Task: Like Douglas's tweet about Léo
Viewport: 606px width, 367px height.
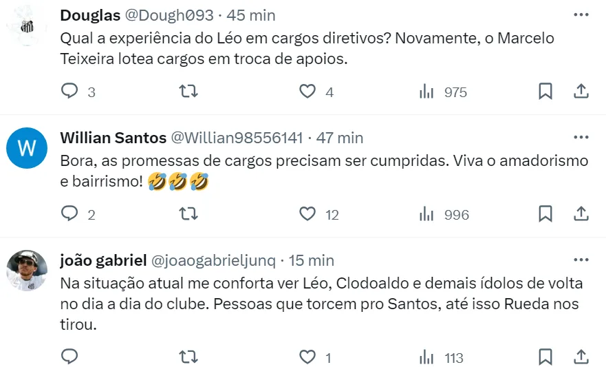Action: point(307,92)
